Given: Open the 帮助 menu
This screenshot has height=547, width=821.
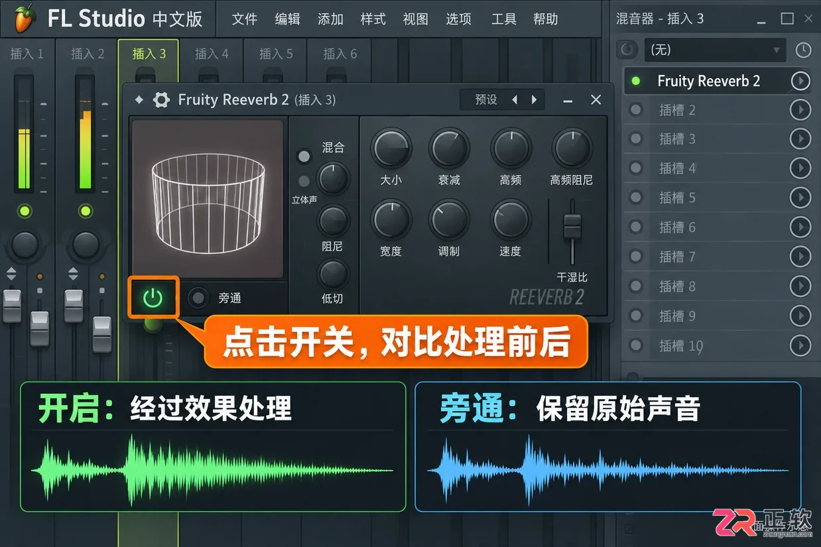Looking at the screenshot, I should pos(546,19).
